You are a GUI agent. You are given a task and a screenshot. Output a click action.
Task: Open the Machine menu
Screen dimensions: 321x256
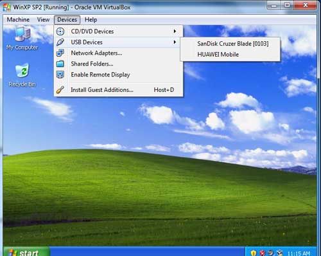18,20
